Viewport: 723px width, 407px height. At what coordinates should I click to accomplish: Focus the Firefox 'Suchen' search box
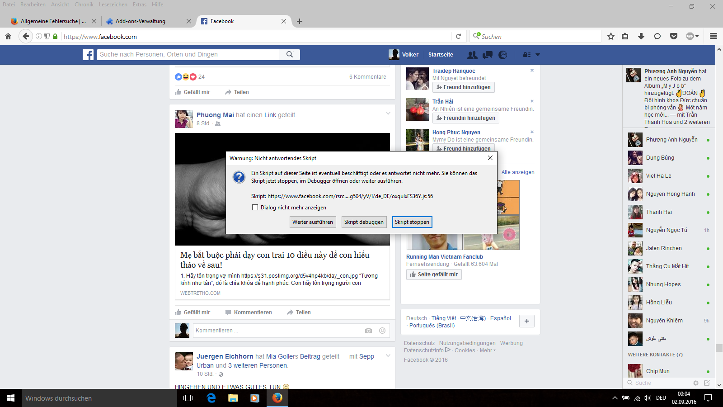535,37
